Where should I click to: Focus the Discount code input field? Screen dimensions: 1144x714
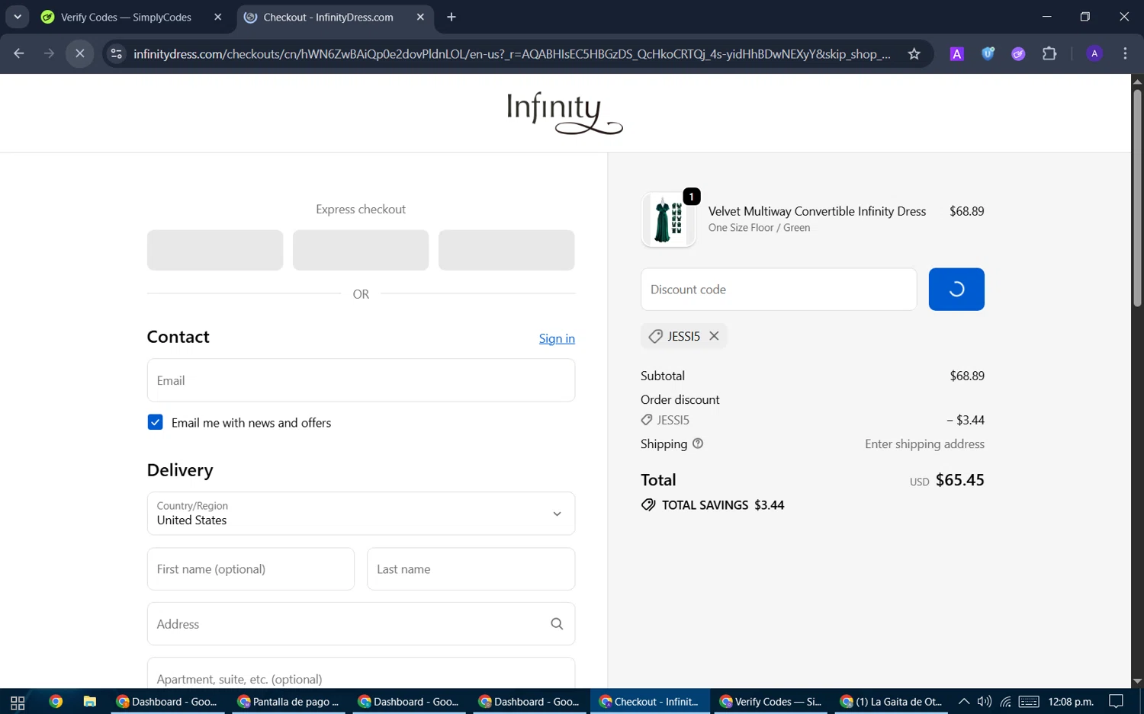coord(779,290)
